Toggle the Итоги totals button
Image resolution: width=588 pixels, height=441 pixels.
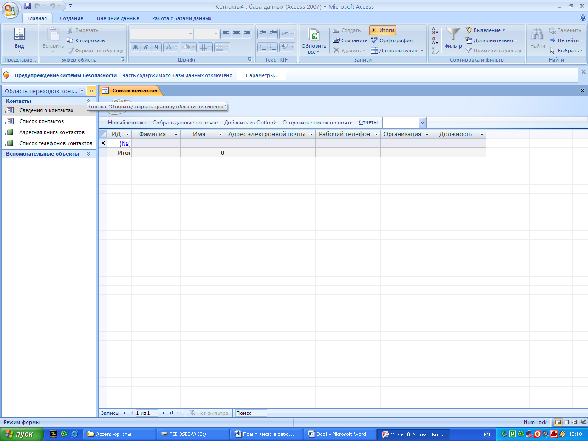coord(383,30)
